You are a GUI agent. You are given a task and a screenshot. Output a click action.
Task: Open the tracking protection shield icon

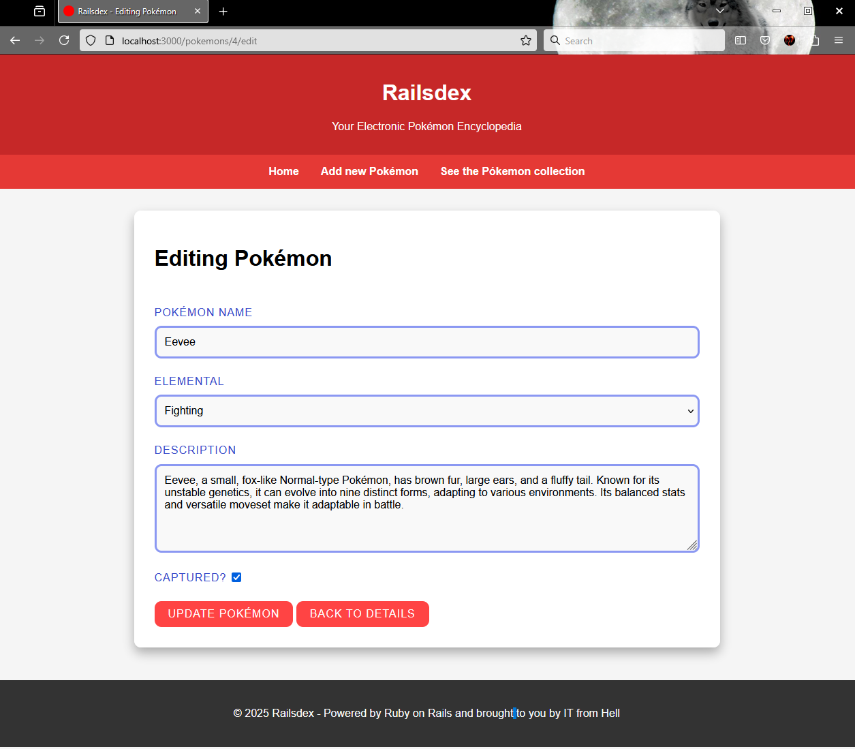click(91, 41)
